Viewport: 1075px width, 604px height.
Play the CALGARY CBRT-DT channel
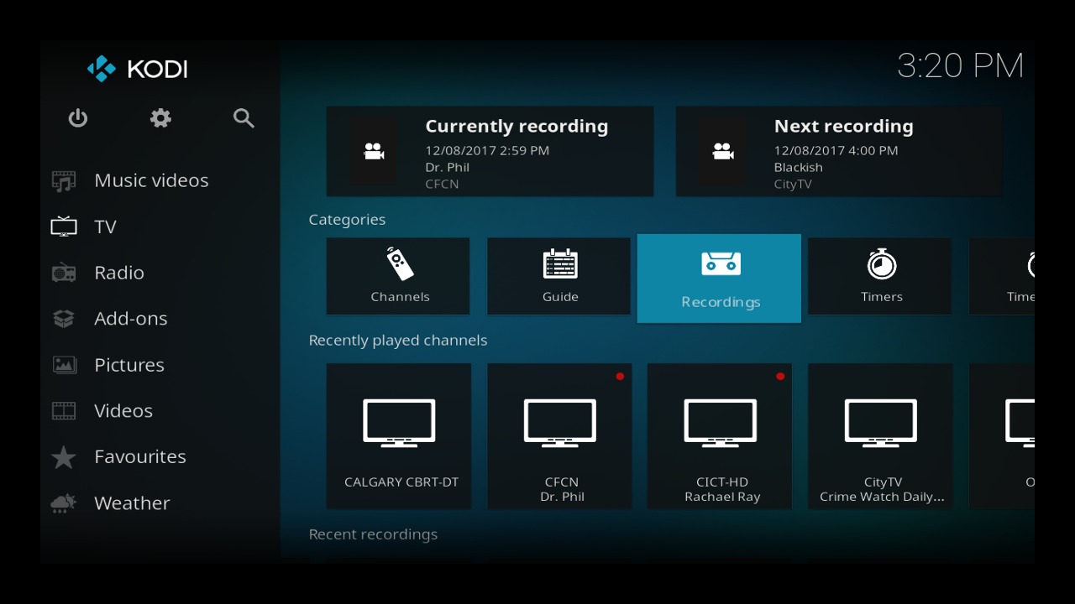pos(399,435)
